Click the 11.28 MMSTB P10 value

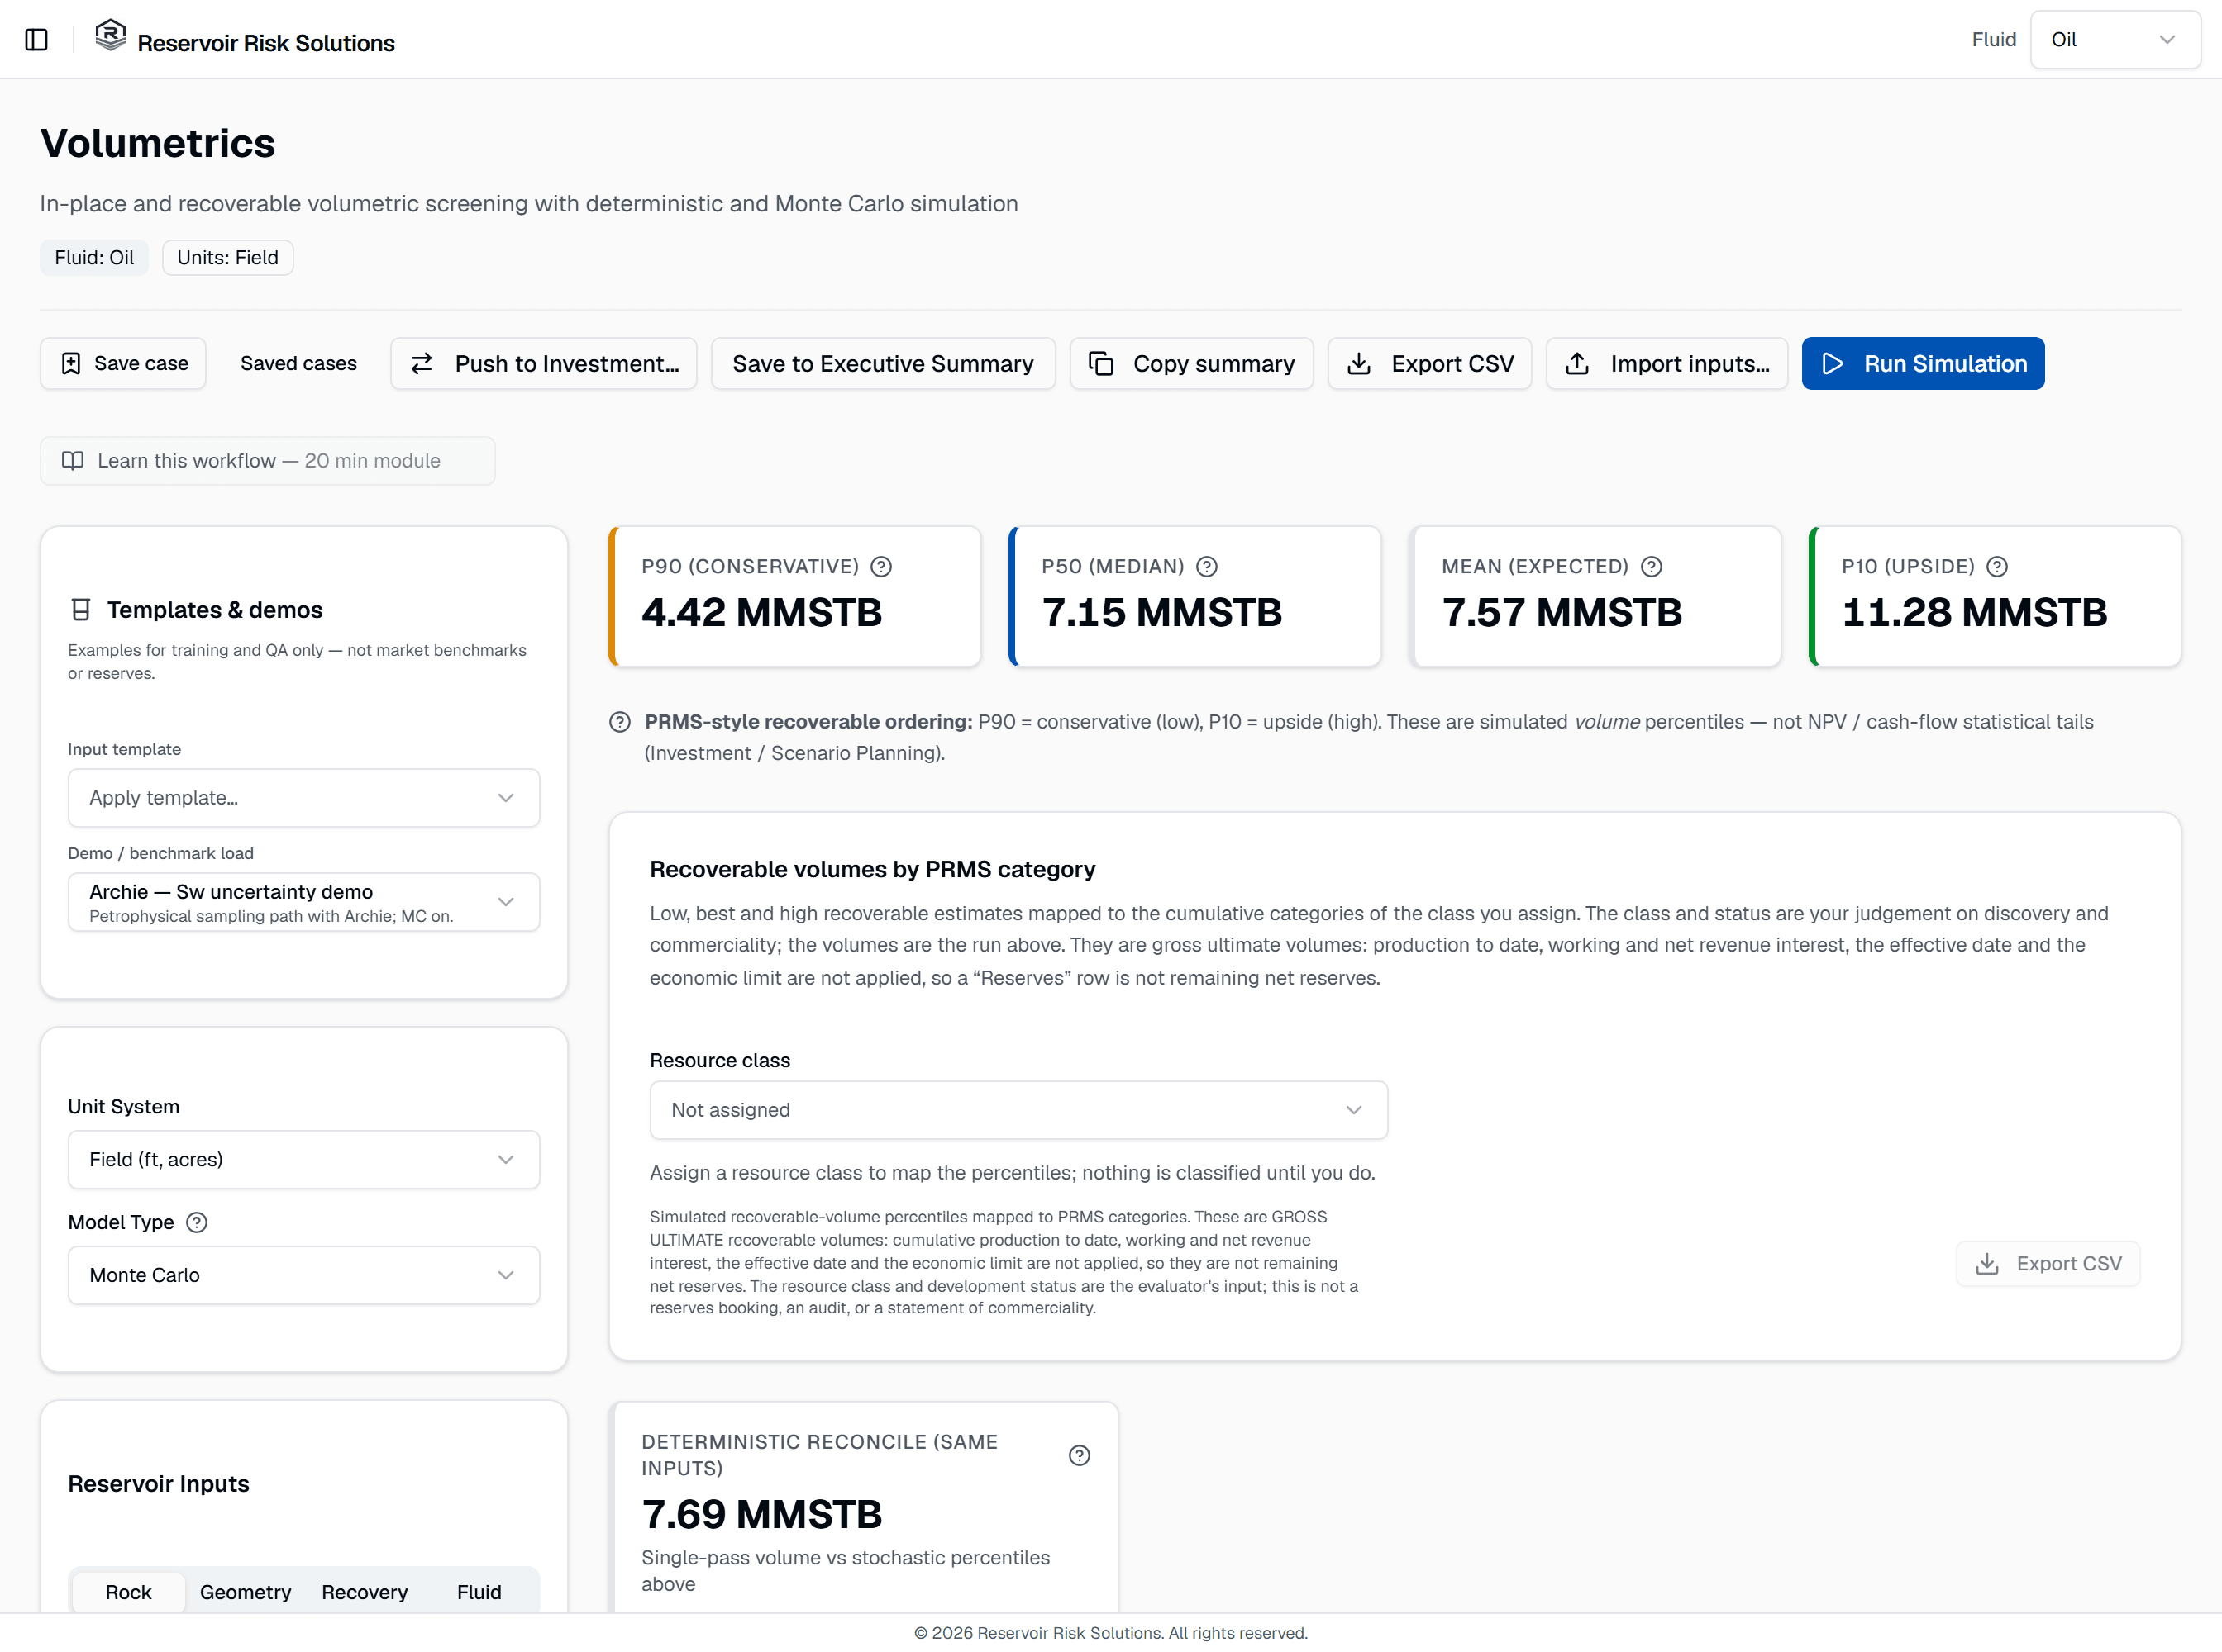pos(1974,612)
